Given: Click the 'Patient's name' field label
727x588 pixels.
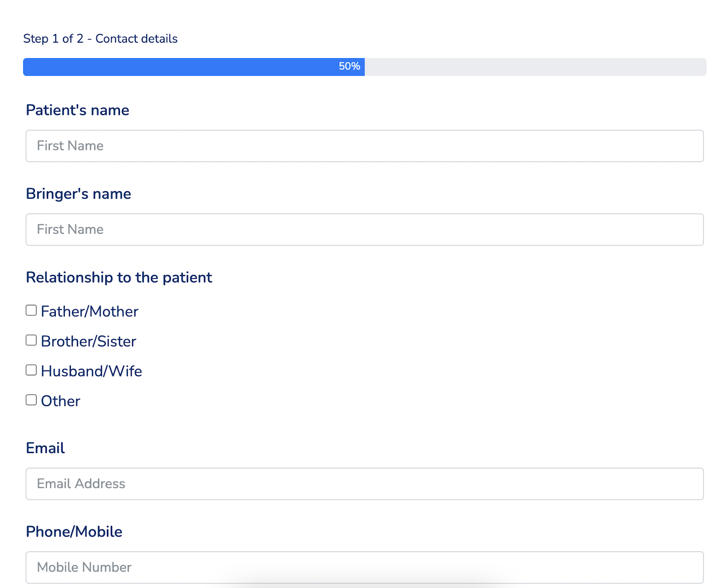Looking at the screenshot, I should (78, 110).
